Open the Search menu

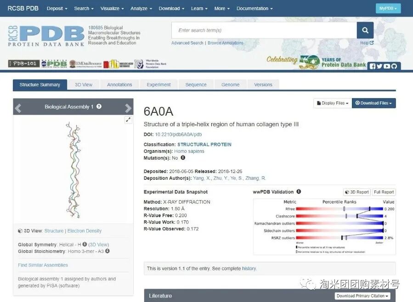pyautogui.click(x=84, y=8)
